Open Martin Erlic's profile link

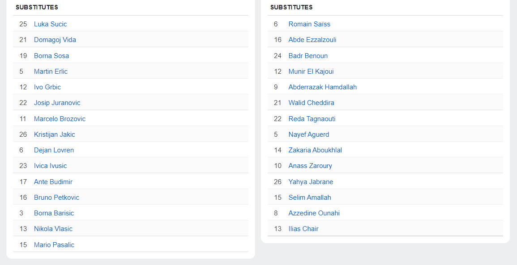[x=51, y=72]
